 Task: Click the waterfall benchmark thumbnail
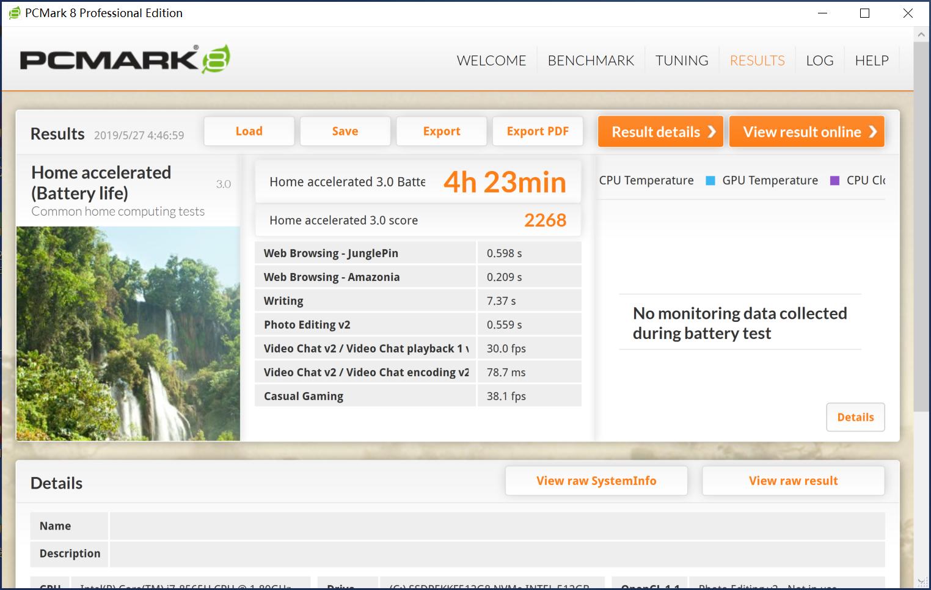point(128,333)
